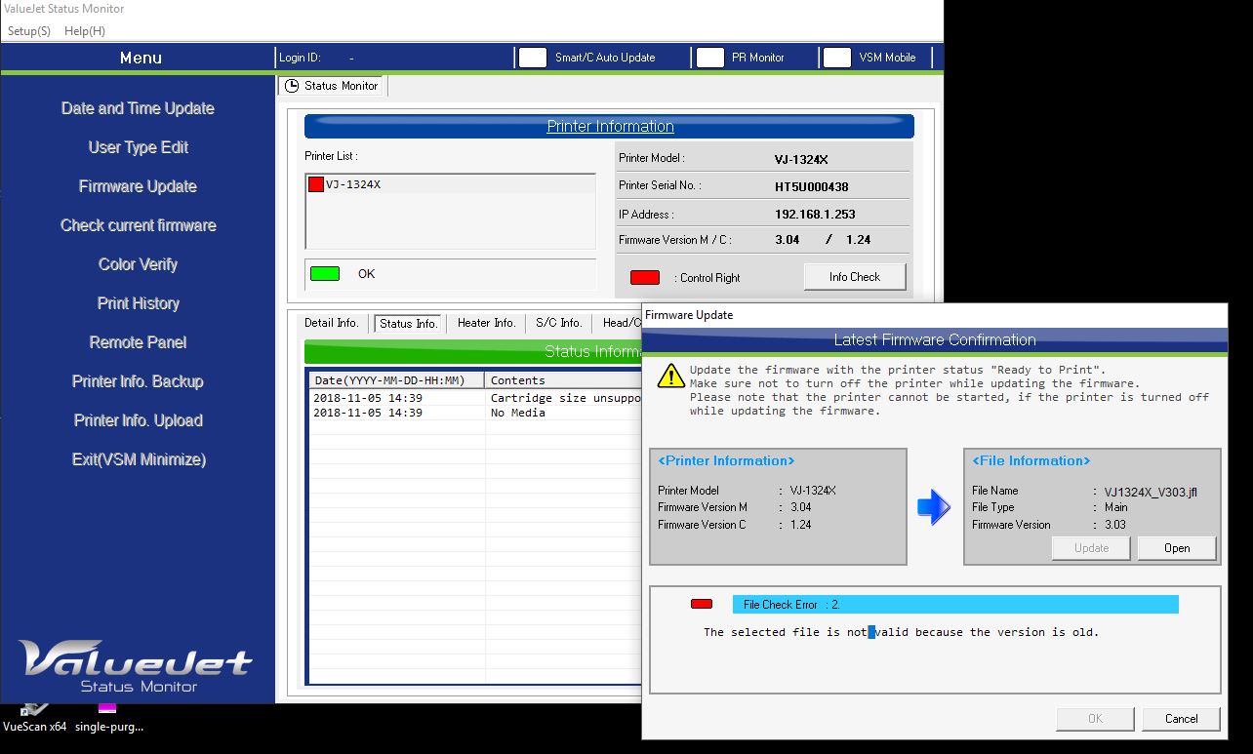Image resolution: width=1253 pixels, height=754 pixels.
Task: Select the No Media log row
Action: click(476, 413)
